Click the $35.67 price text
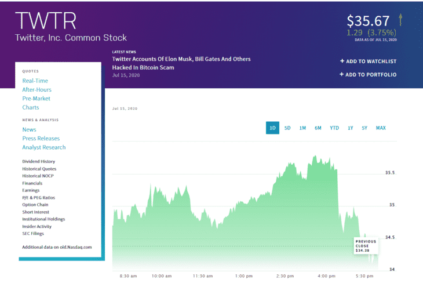Screen dimensions: 423x290 click(368, 21)
